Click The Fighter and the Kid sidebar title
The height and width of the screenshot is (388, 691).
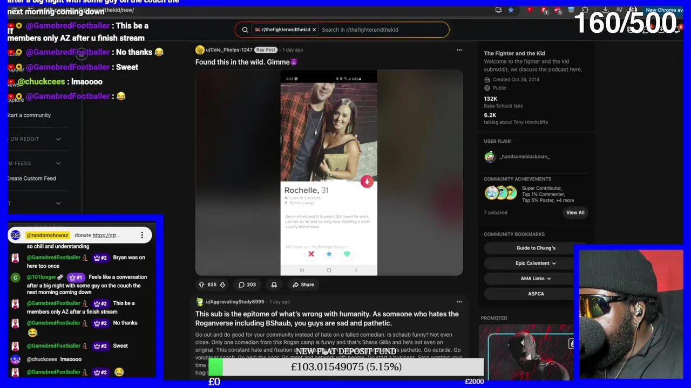[514, 53]
